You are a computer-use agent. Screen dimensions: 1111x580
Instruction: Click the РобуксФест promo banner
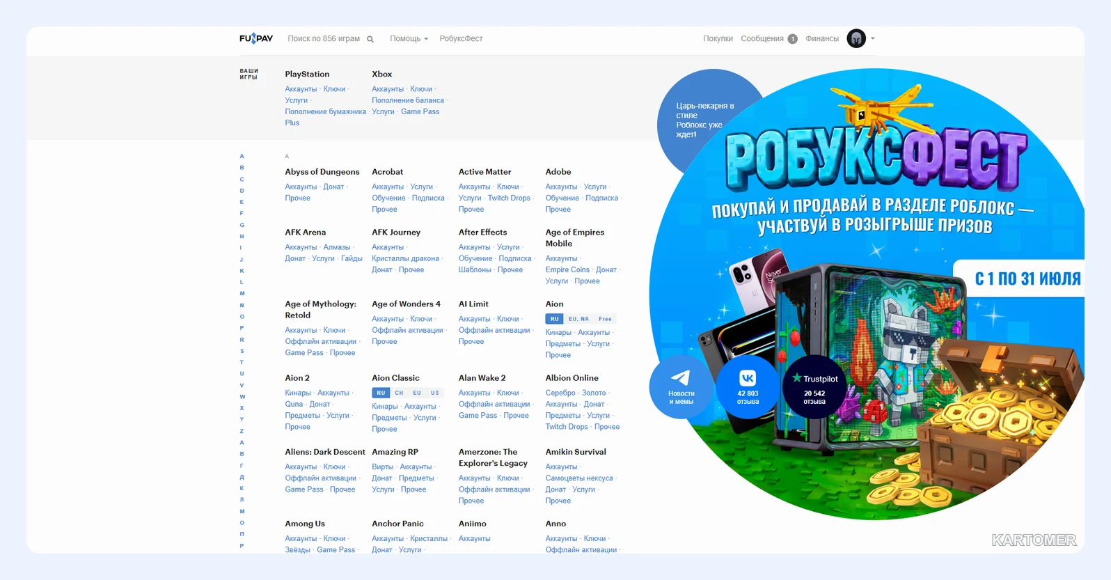(867, 292)
